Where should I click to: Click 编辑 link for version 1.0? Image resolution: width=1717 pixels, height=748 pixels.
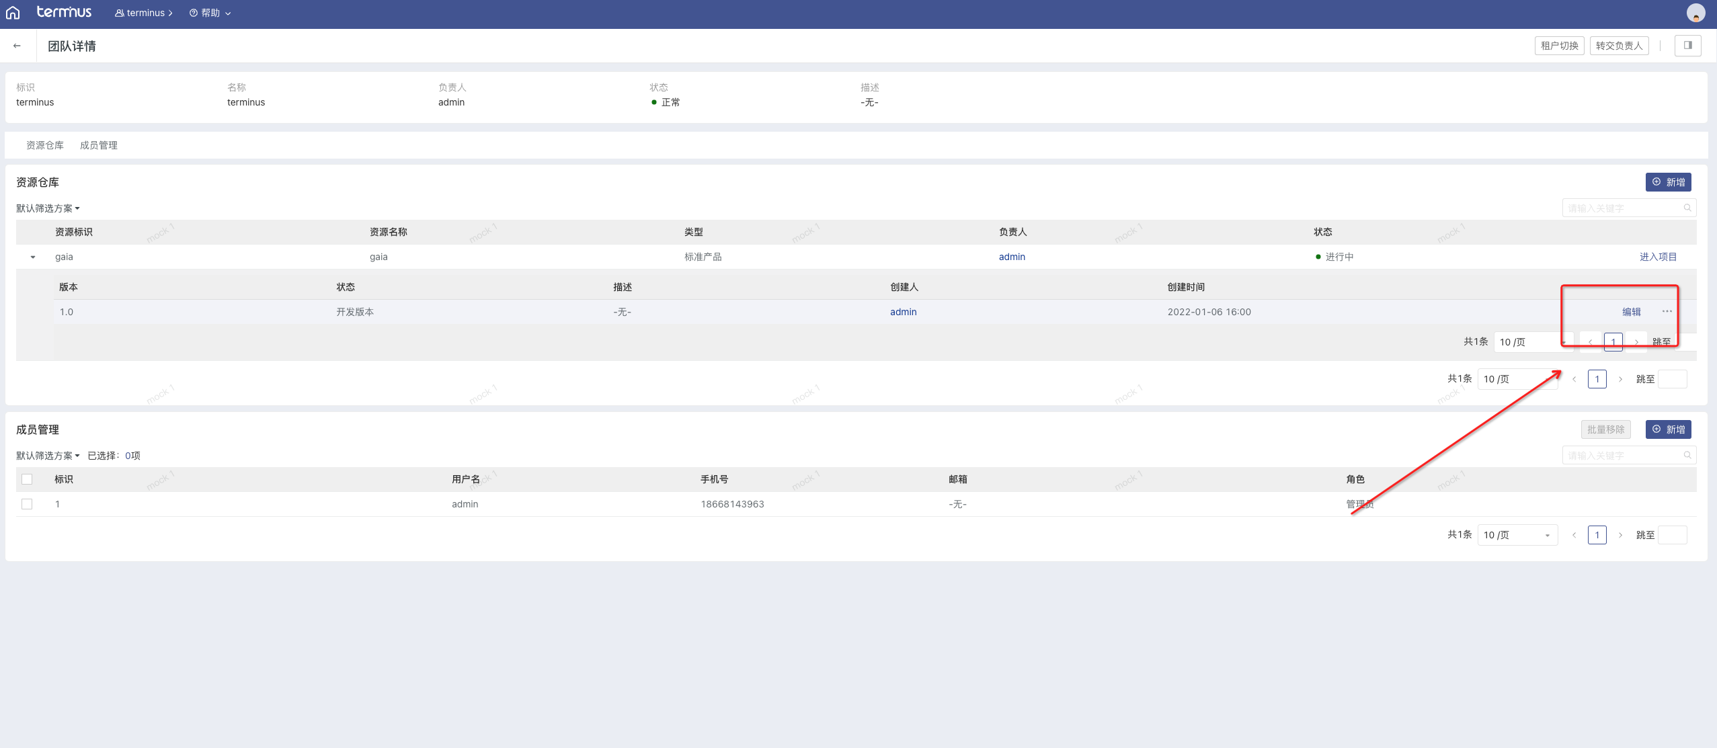(1632, 312)
